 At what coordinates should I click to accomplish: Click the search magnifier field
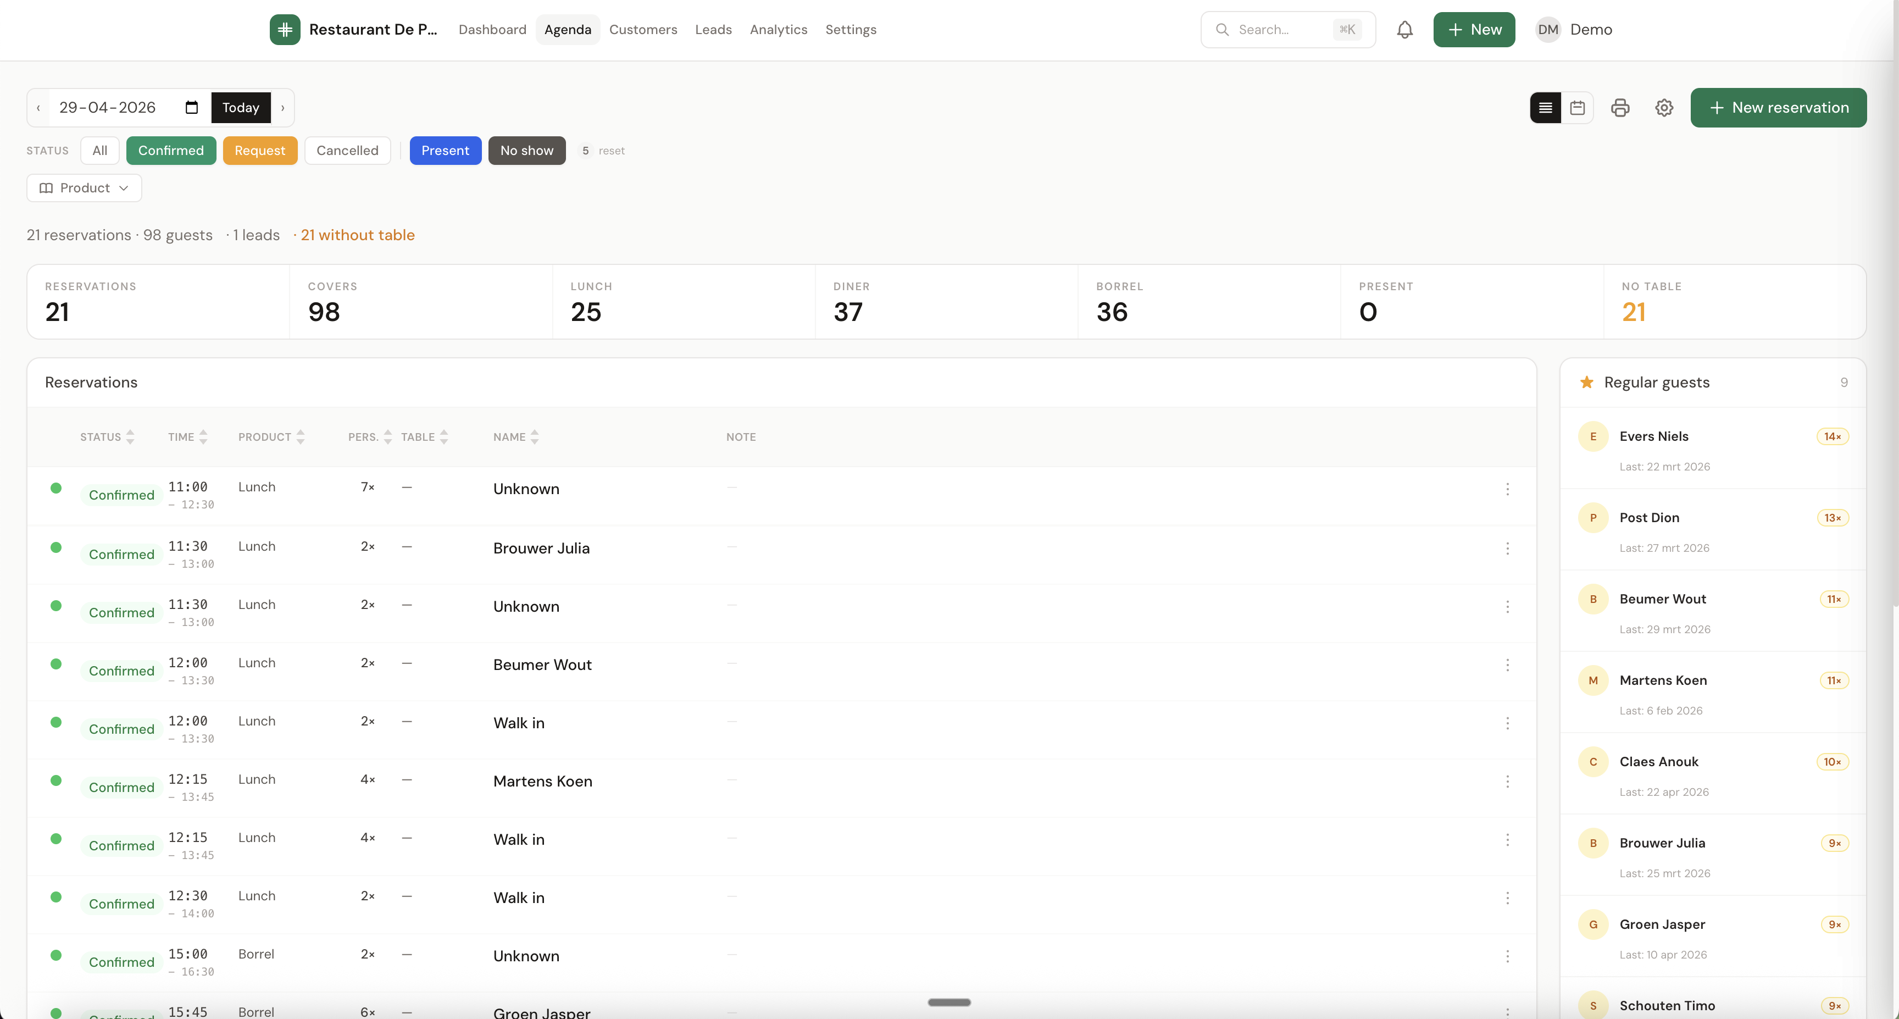pyautogui.click(x=1286, y=30)
